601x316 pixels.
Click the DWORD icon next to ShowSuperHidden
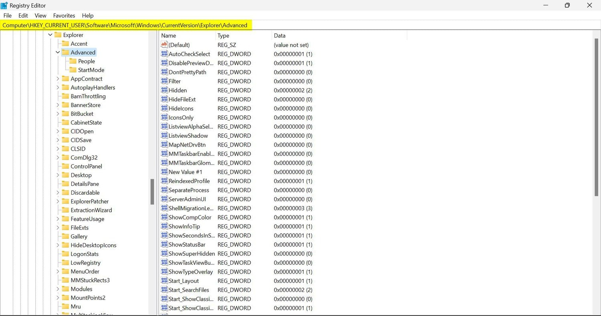[x=164, y=254]
